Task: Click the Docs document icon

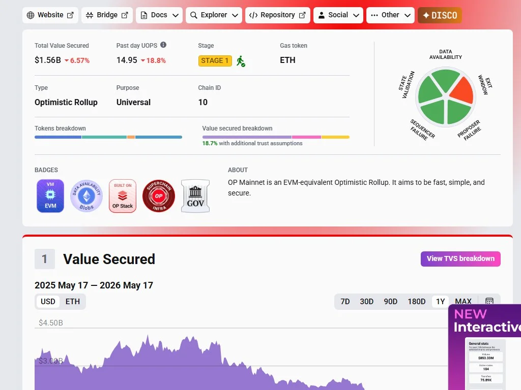Action: 144,15
